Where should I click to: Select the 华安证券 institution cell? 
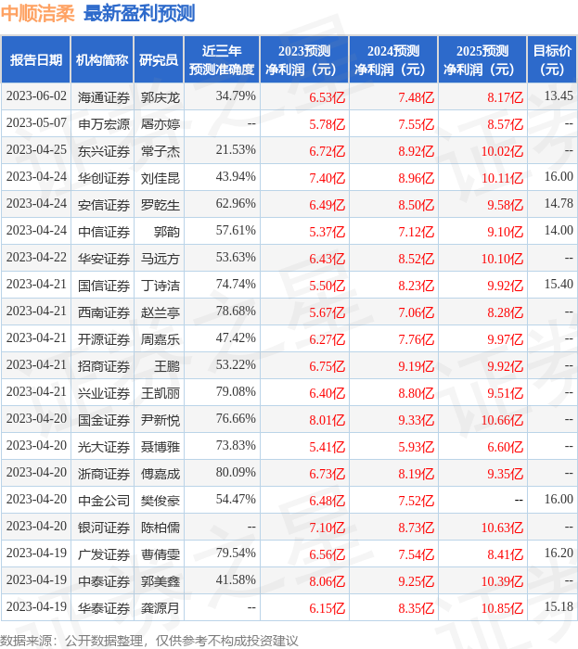104,259
